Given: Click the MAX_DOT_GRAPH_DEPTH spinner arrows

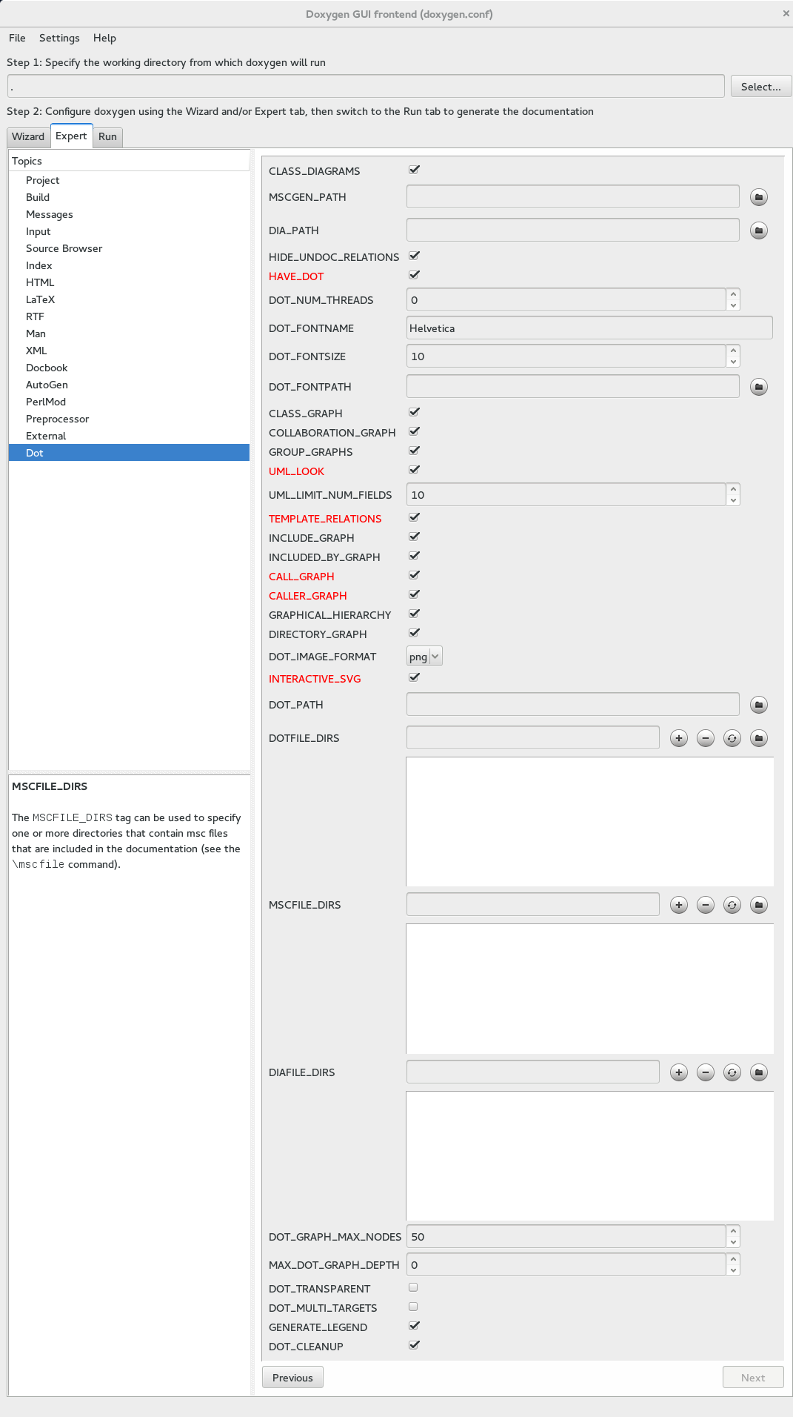Looking at the screenshot, I should (733, 1264).
